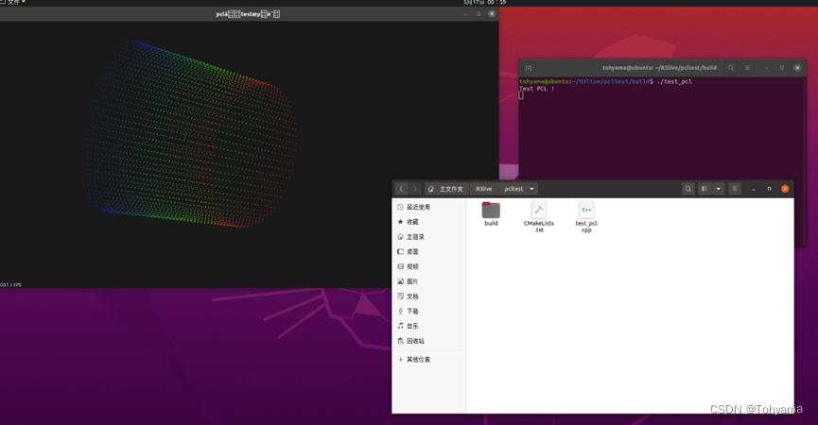Click the "Test PCL !" output line
The width and height of the screenshot is (818, 425).
[536, 89]
